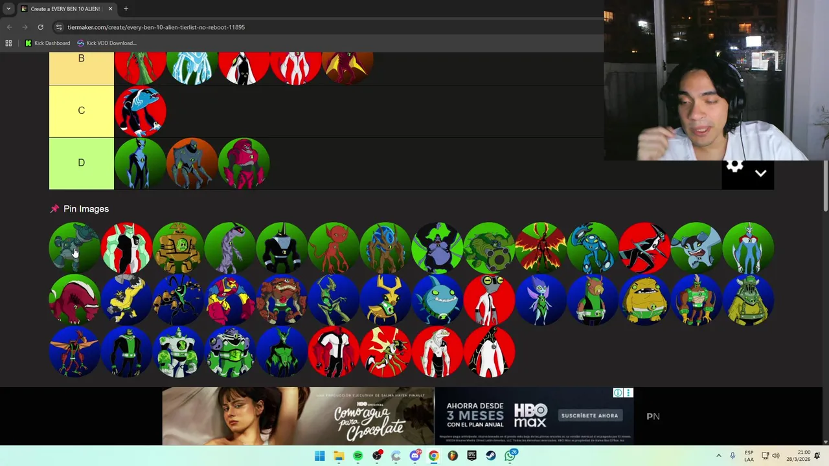Select the black-and-white Upgrade image
The width and height of the screenshot is (829, 466).
(x=489, y=351)
